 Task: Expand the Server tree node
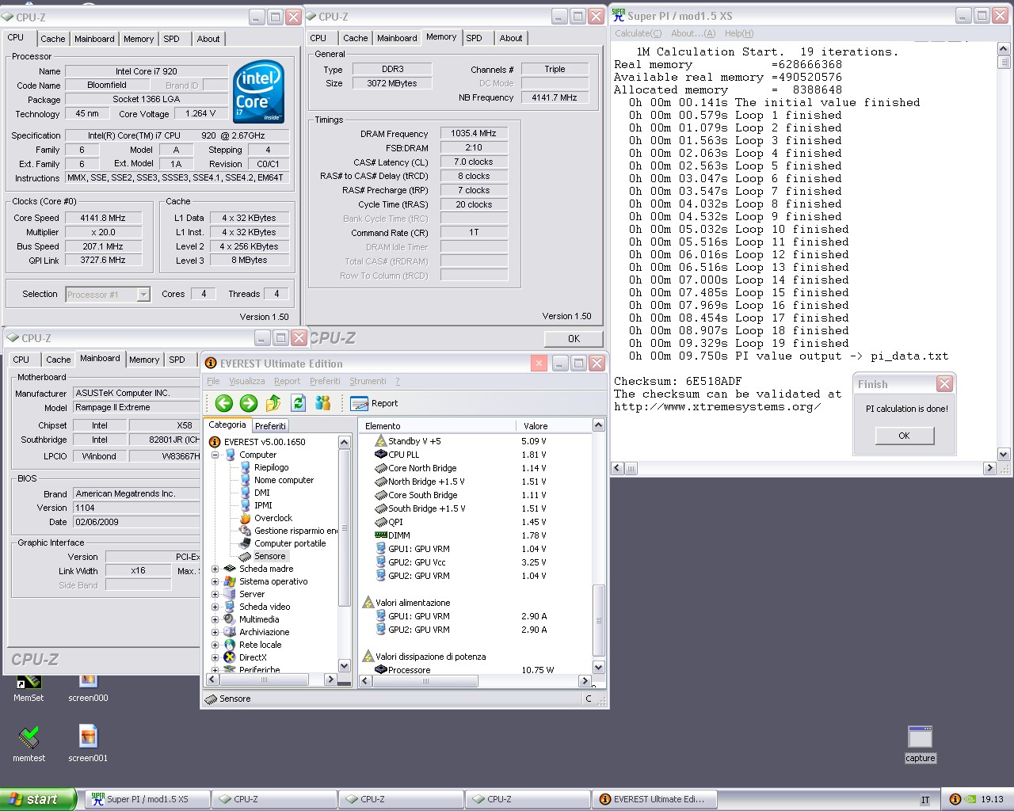(215, 594)
